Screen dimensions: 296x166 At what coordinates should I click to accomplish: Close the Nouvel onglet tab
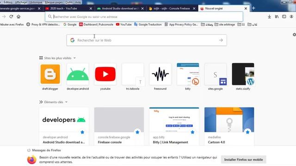[246, 8]
